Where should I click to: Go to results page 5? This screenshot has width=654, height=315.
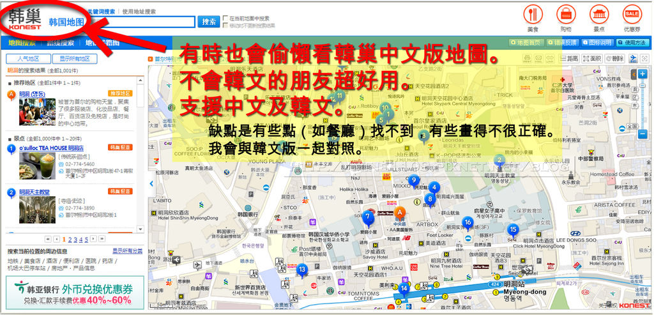(86, 240)
